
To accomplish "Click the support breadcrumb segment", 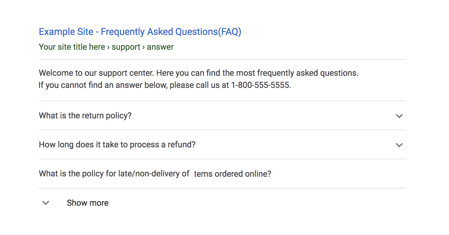I will point(126,47).
